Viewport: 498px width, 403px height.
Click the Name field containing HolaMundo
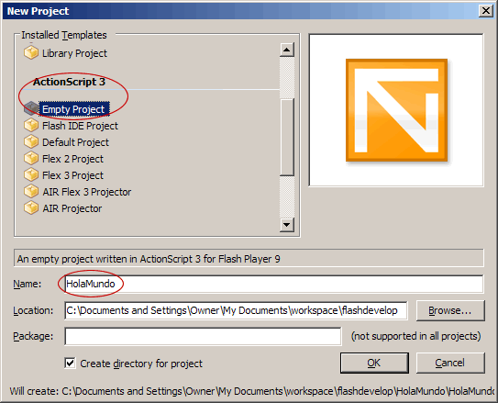pyautogui.click(x=274, y=284)
